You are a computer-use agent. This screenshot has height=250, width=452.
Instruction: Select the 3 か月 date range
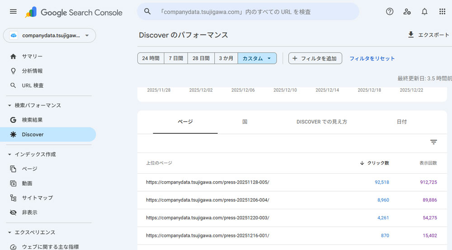[226, 58]
